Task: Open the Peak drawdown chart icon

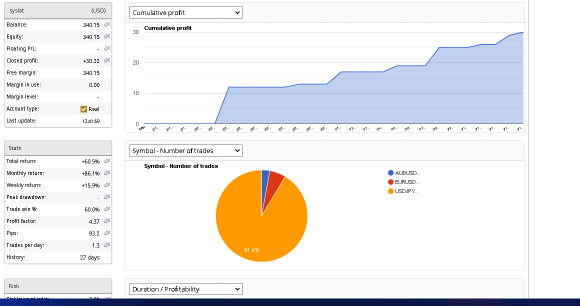Action: pos(106,197)
